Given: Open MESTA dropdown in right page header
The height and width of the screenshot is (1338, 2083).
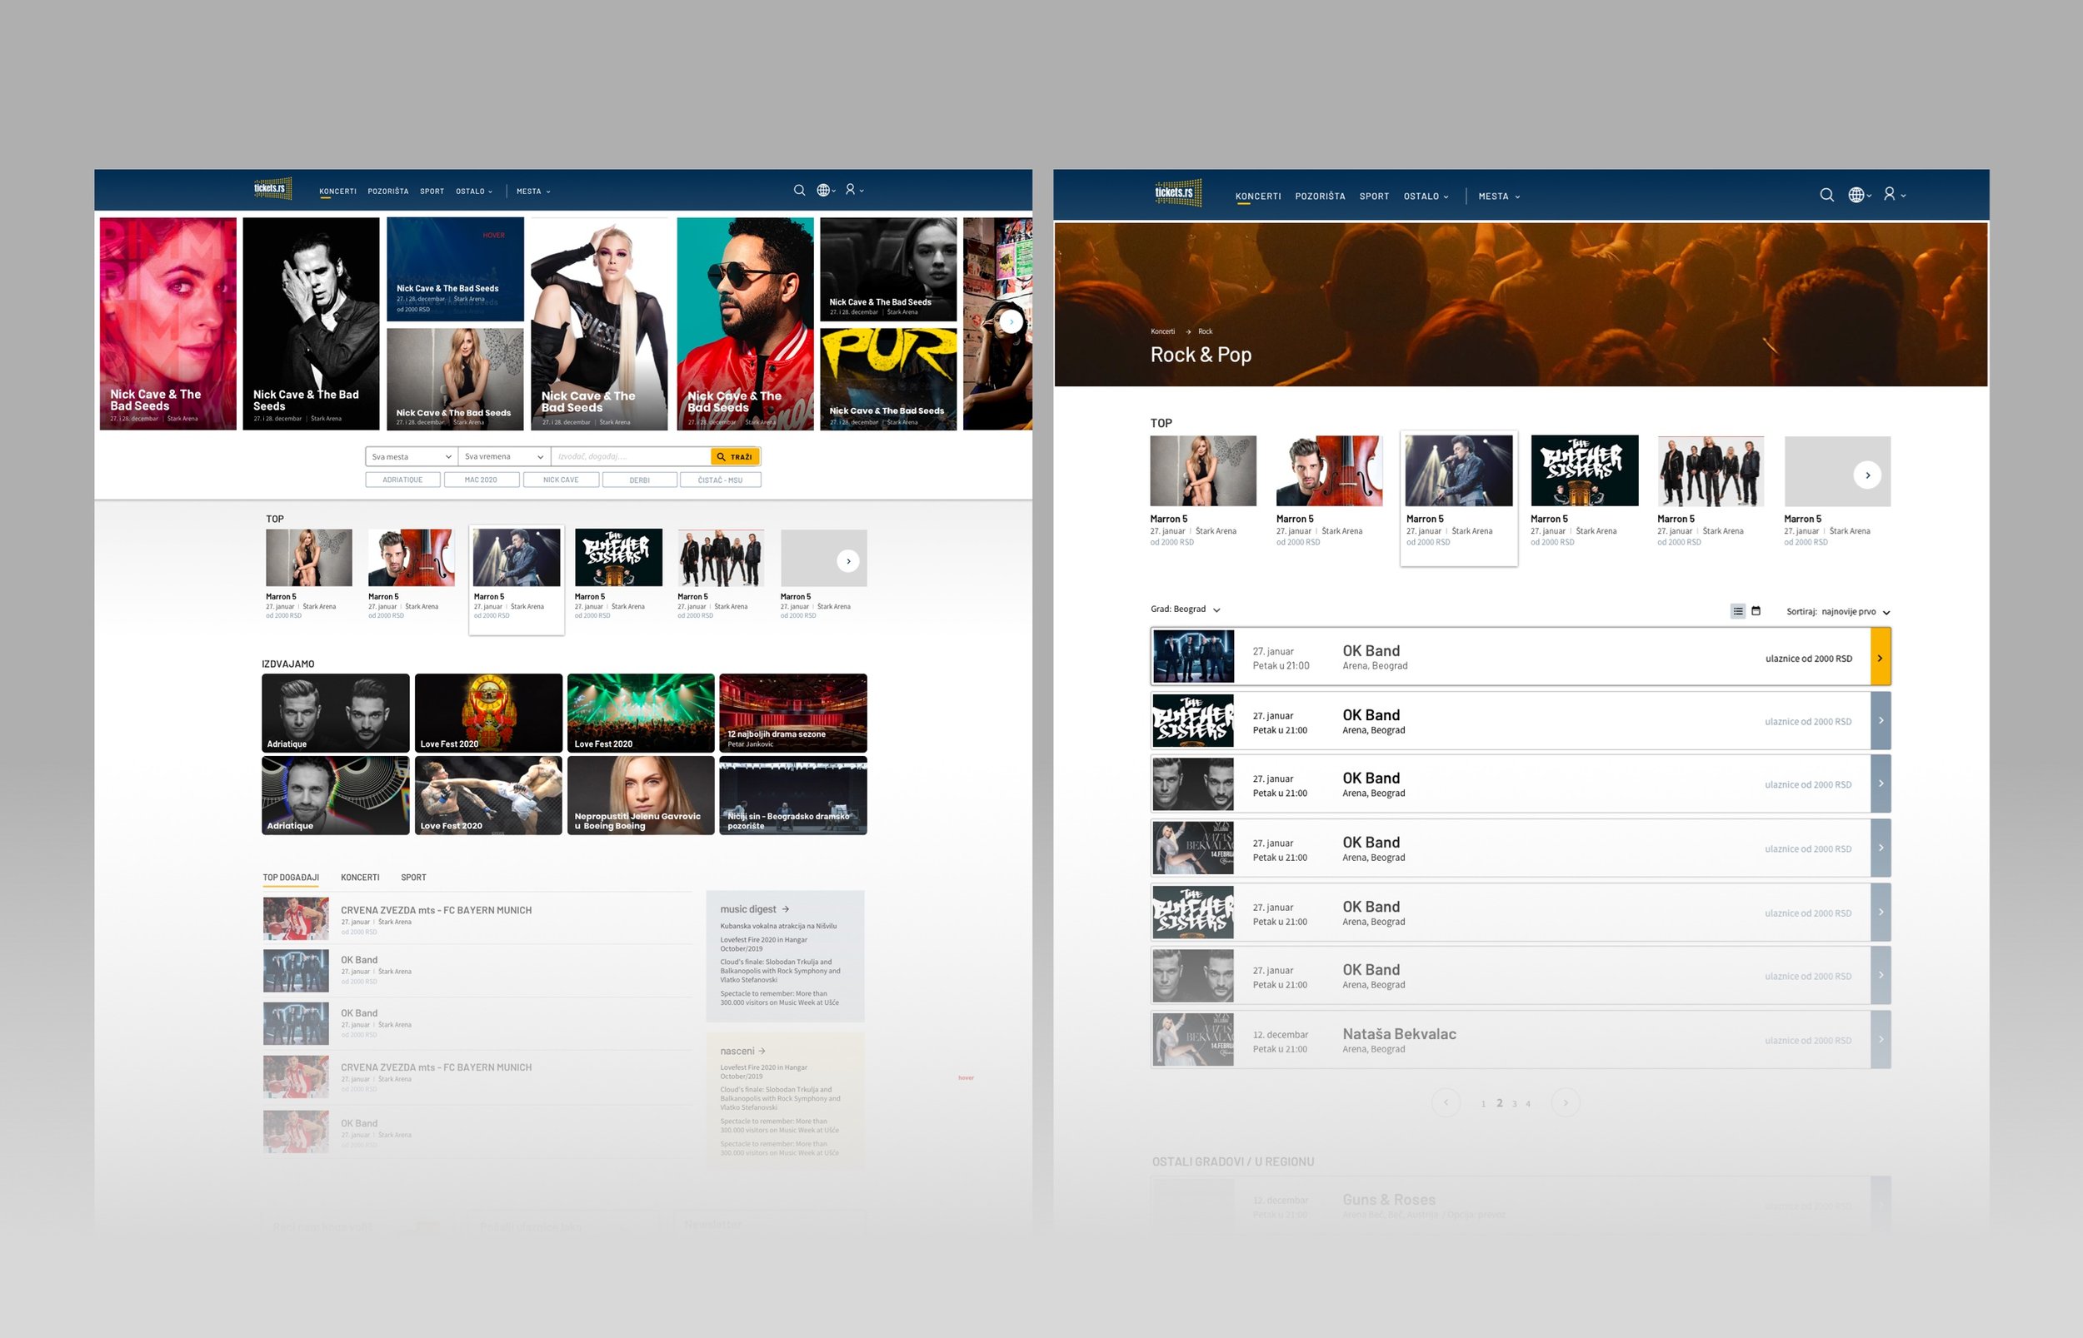Looking at the screenshot, I should 1499,196.
